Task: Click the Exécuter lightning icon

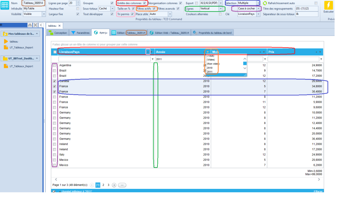Action: tap(328, 5)
